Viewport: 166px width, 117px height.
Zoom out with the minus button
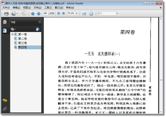pyautogui.click(x=59, y=13)
